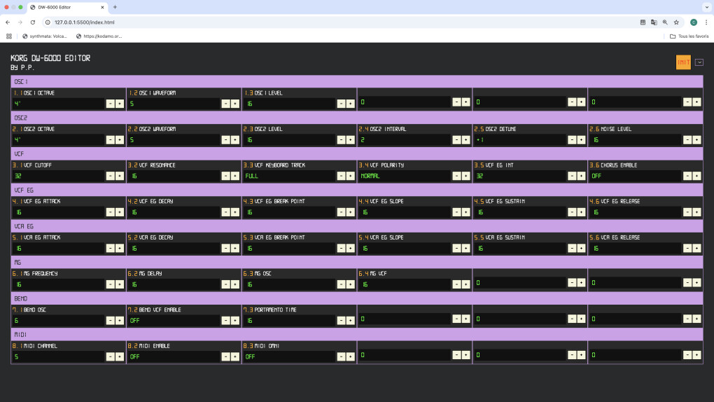
Task: Open synthmata Volca bookmark
Action: [45, 36]
